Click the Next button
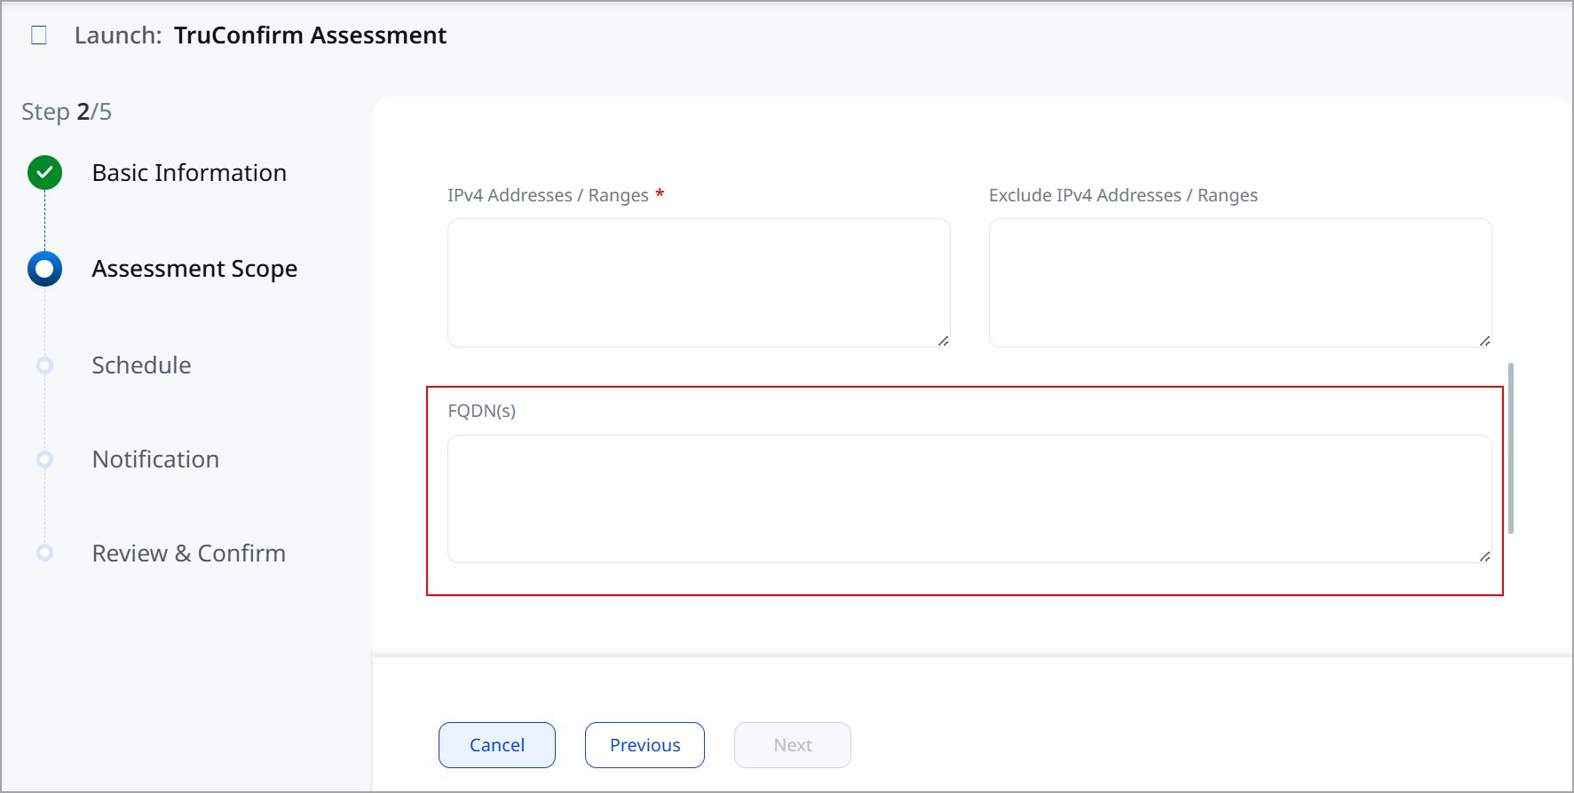The height and width of the screenshot is (793, 1574). (x=793, y=745)
